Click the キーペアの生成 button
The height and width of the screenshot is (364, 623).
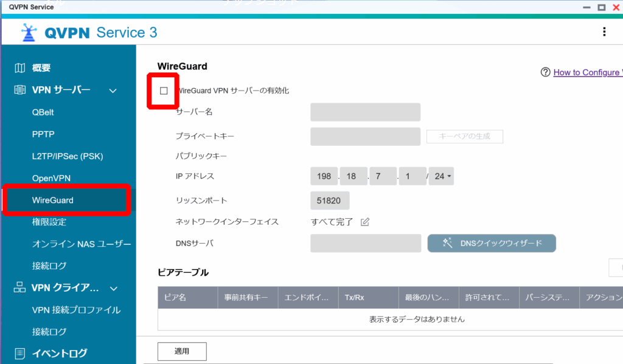click(465, 137)
